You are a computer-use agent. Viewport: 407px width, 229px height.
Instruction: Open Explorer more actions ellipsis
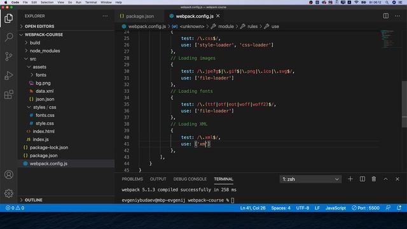tap(105, 16)
